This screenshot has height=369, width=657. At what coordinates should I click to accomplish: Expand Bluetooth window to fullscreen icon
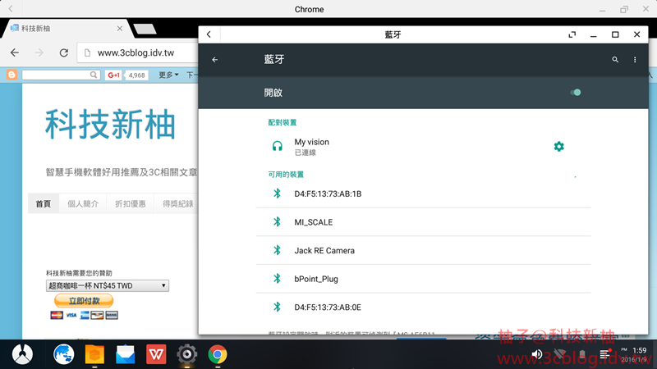[x=572, y=34]
